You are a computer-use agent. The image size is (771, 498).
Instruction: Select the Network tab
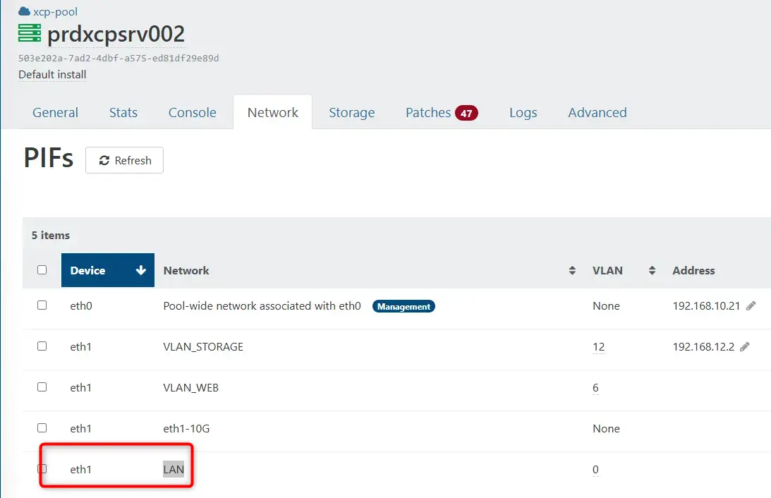coord(273,113)
